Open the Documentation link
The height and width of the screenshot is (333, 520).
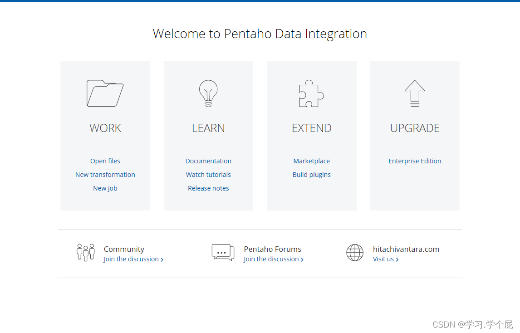pyautogui.click(x=208, y=161)
